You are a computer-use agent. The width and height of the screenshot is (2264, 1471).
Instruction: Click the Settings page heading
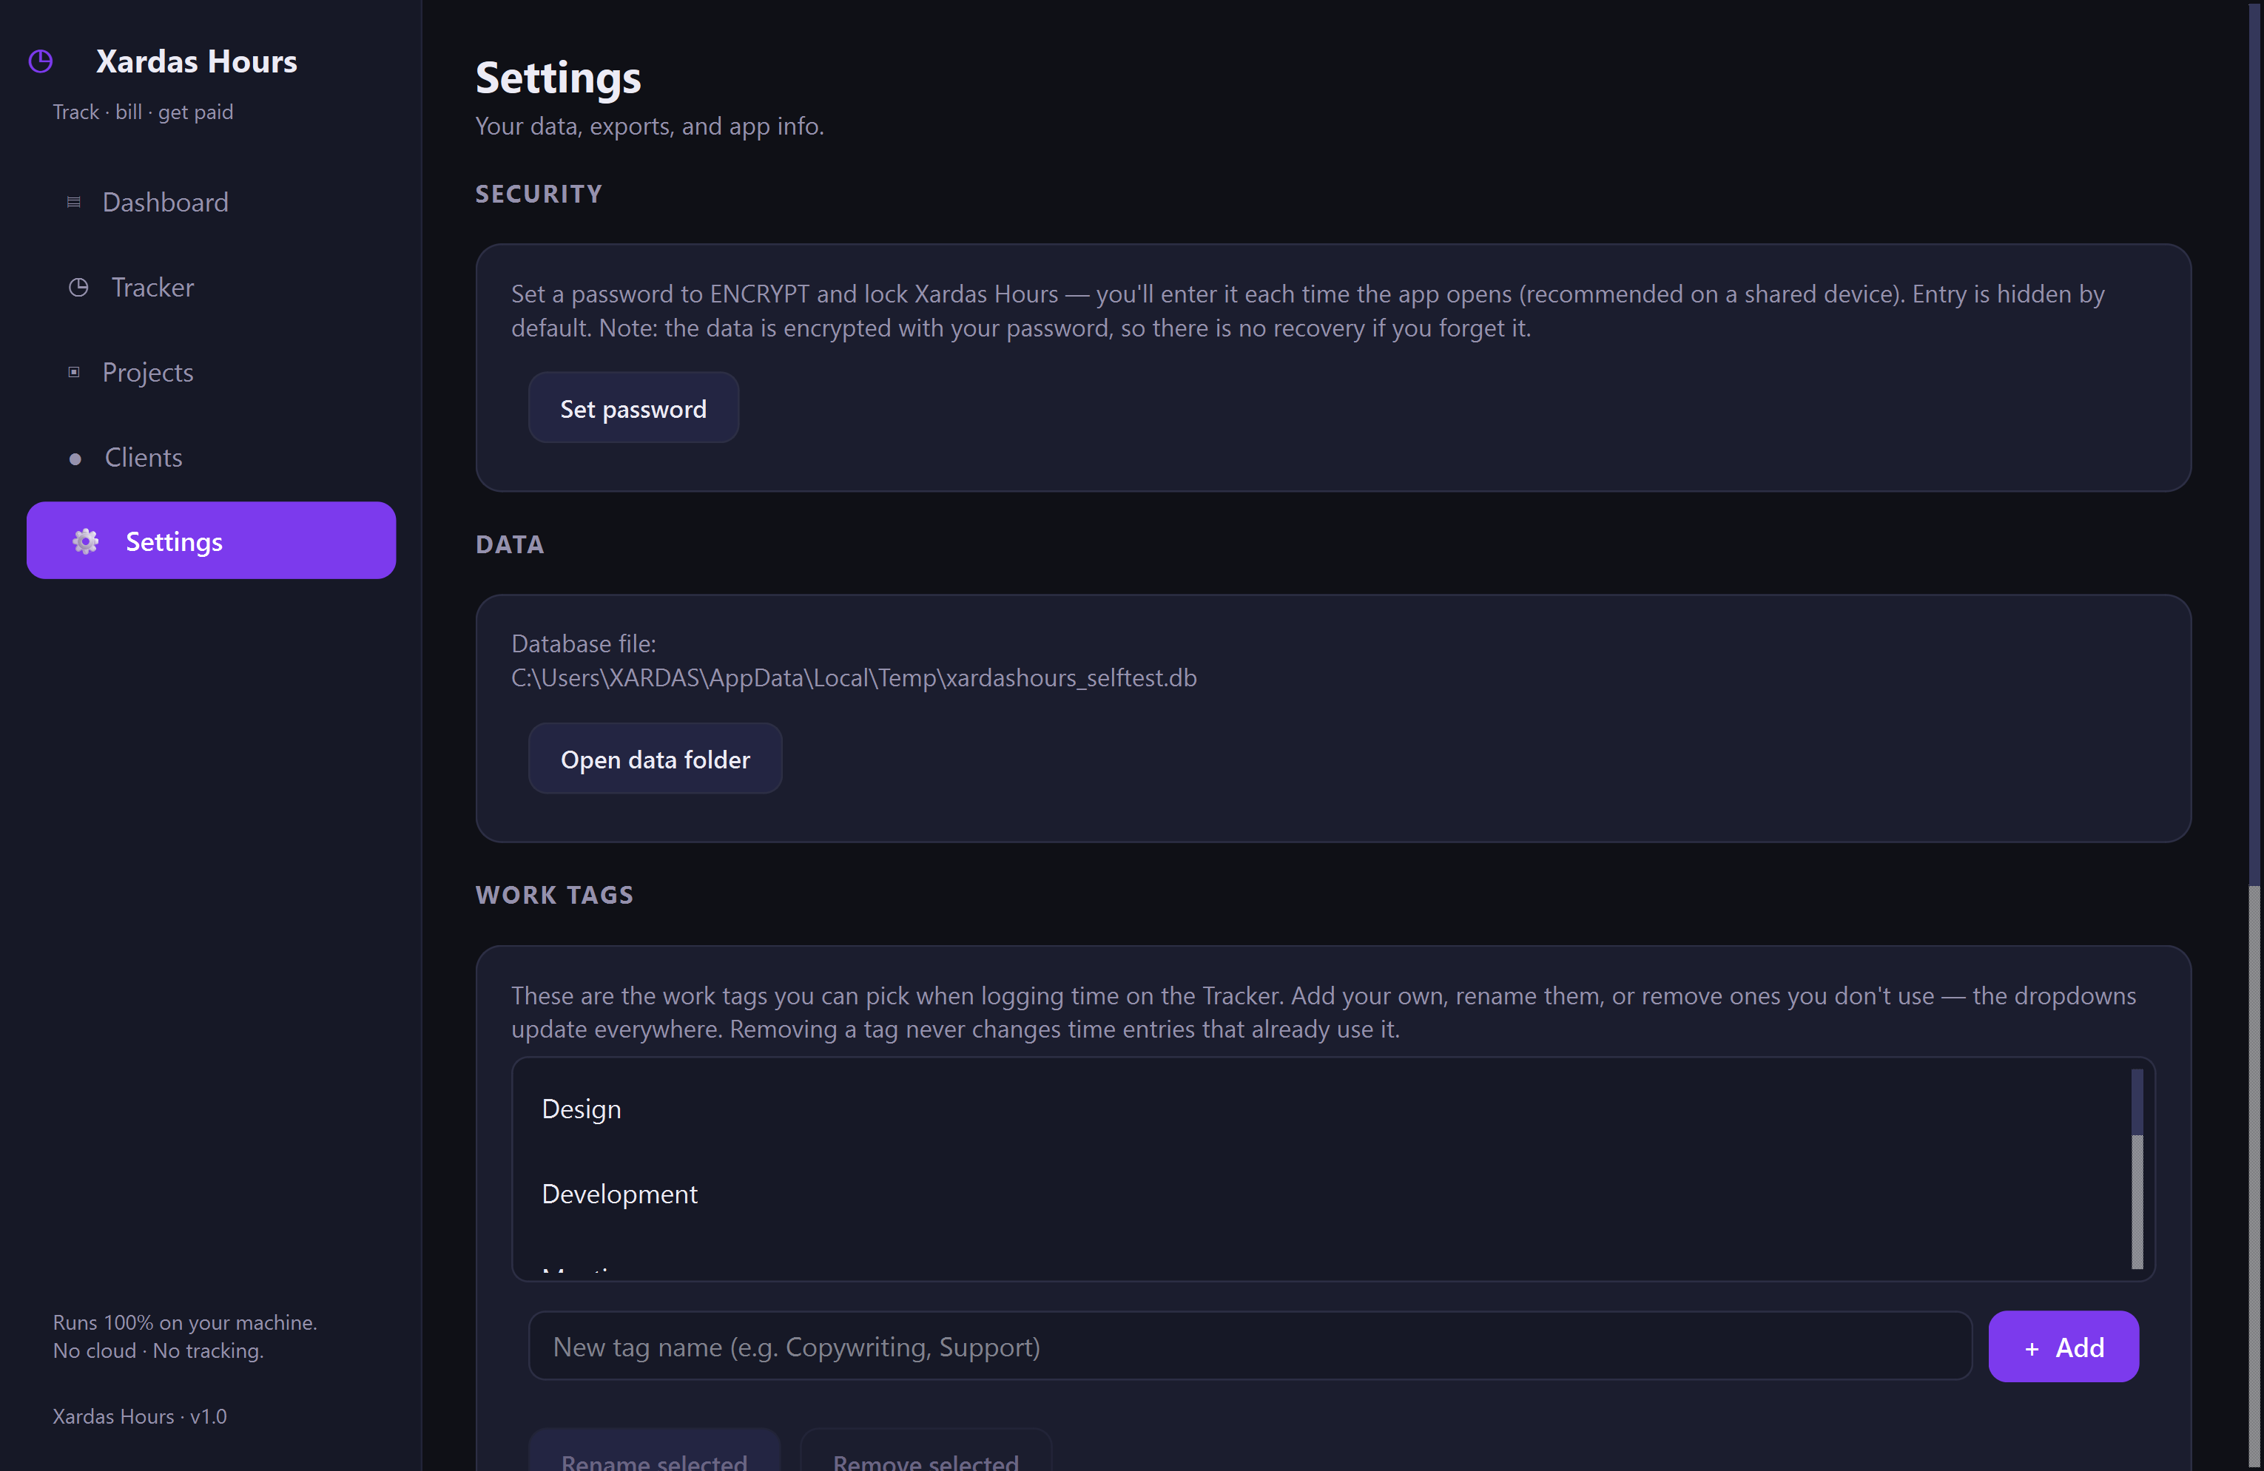[x=559, y=78]
